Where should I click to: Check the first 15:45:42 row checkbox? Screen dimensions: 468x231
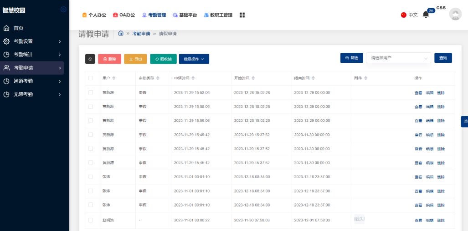[91, 135]
